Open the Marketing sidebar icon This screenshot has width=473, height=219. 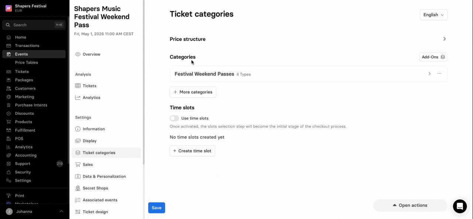click(x=8, y=97)
